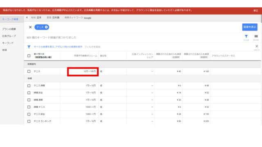Image resolution: width=262 pixels, height=147 pixels.
Task: Sort by 広告インプレッションシェア column header
Action: (142, 56)
